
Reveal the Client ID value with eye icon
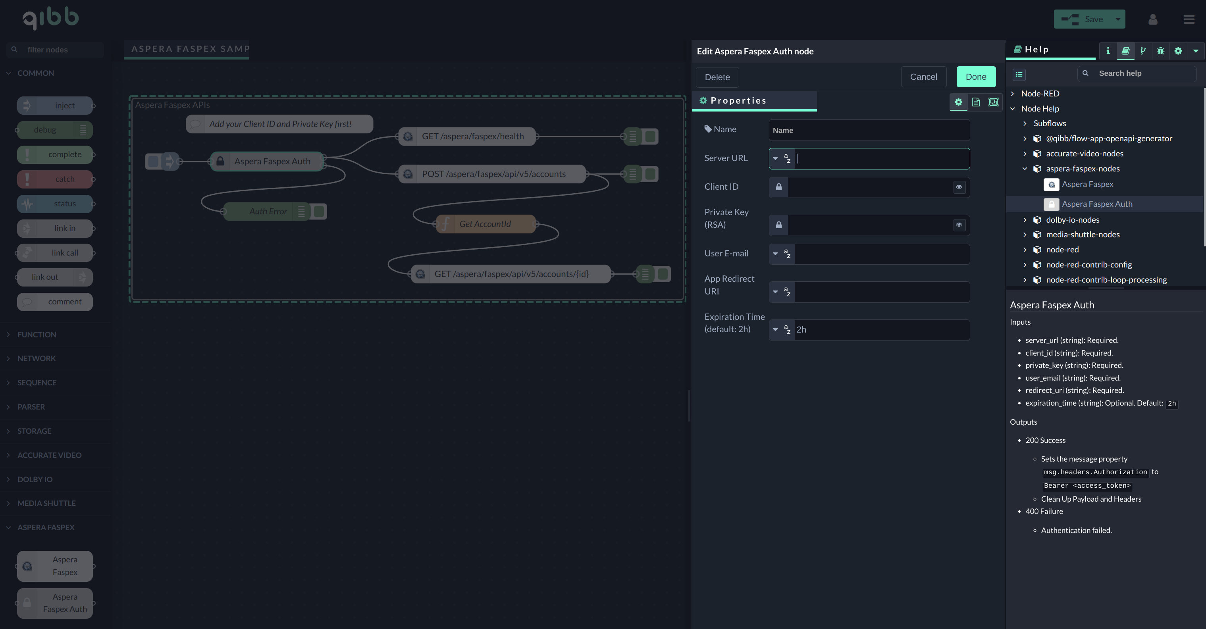(x=959, y=187)
